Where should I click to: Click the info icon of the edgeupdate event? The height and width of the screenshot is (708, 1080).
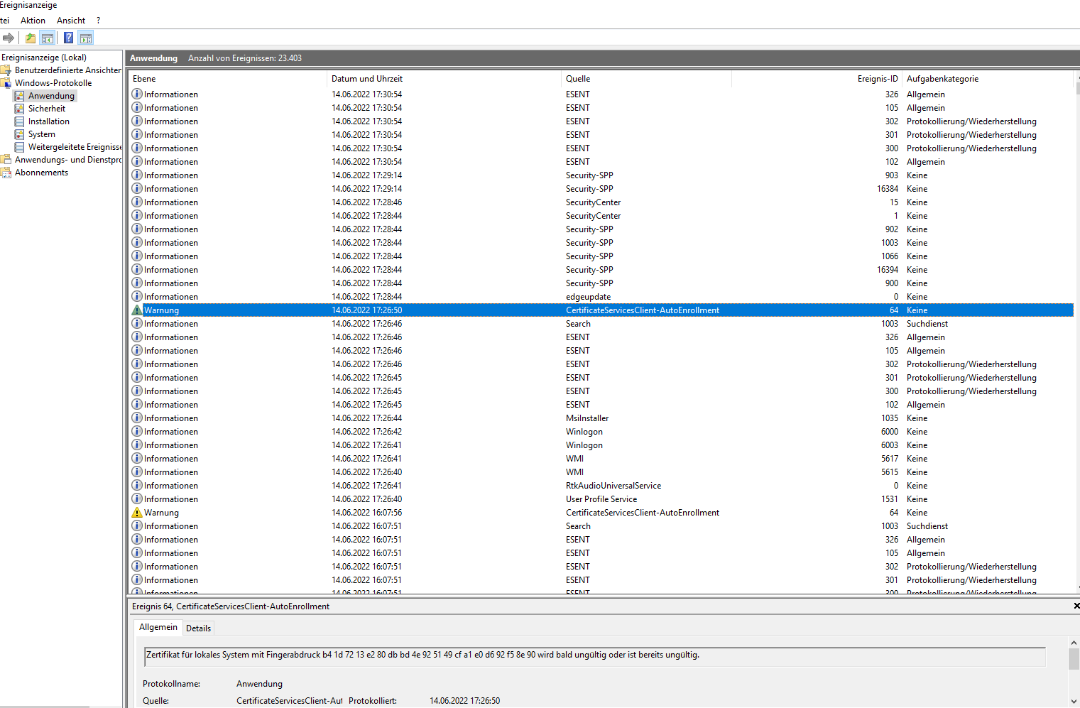tap(138, 297)
